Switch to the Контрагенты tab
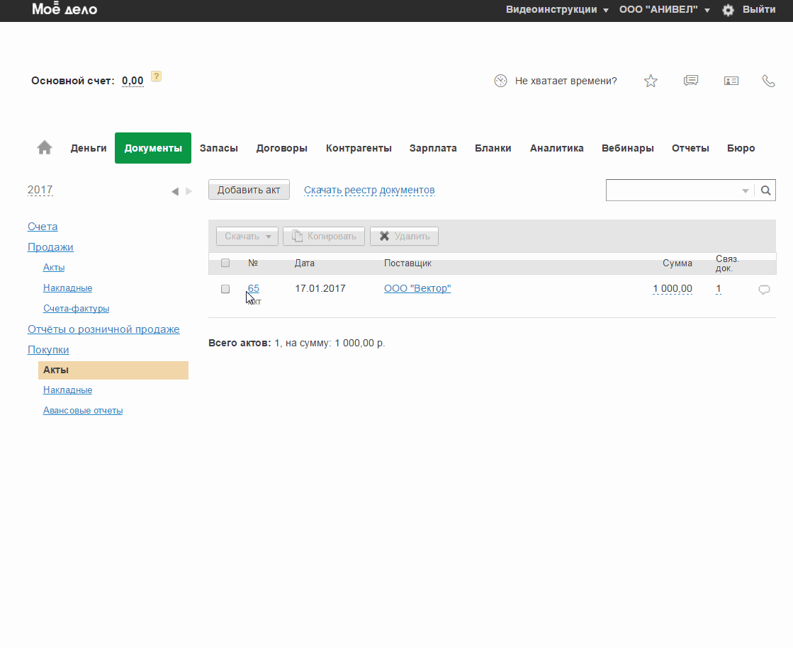793x648 pixels. (359, 148)
